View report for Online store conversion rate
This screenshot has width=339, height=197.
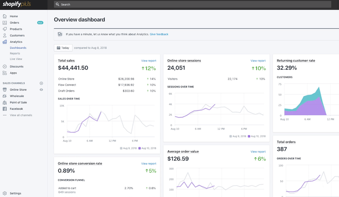[149, 164]
